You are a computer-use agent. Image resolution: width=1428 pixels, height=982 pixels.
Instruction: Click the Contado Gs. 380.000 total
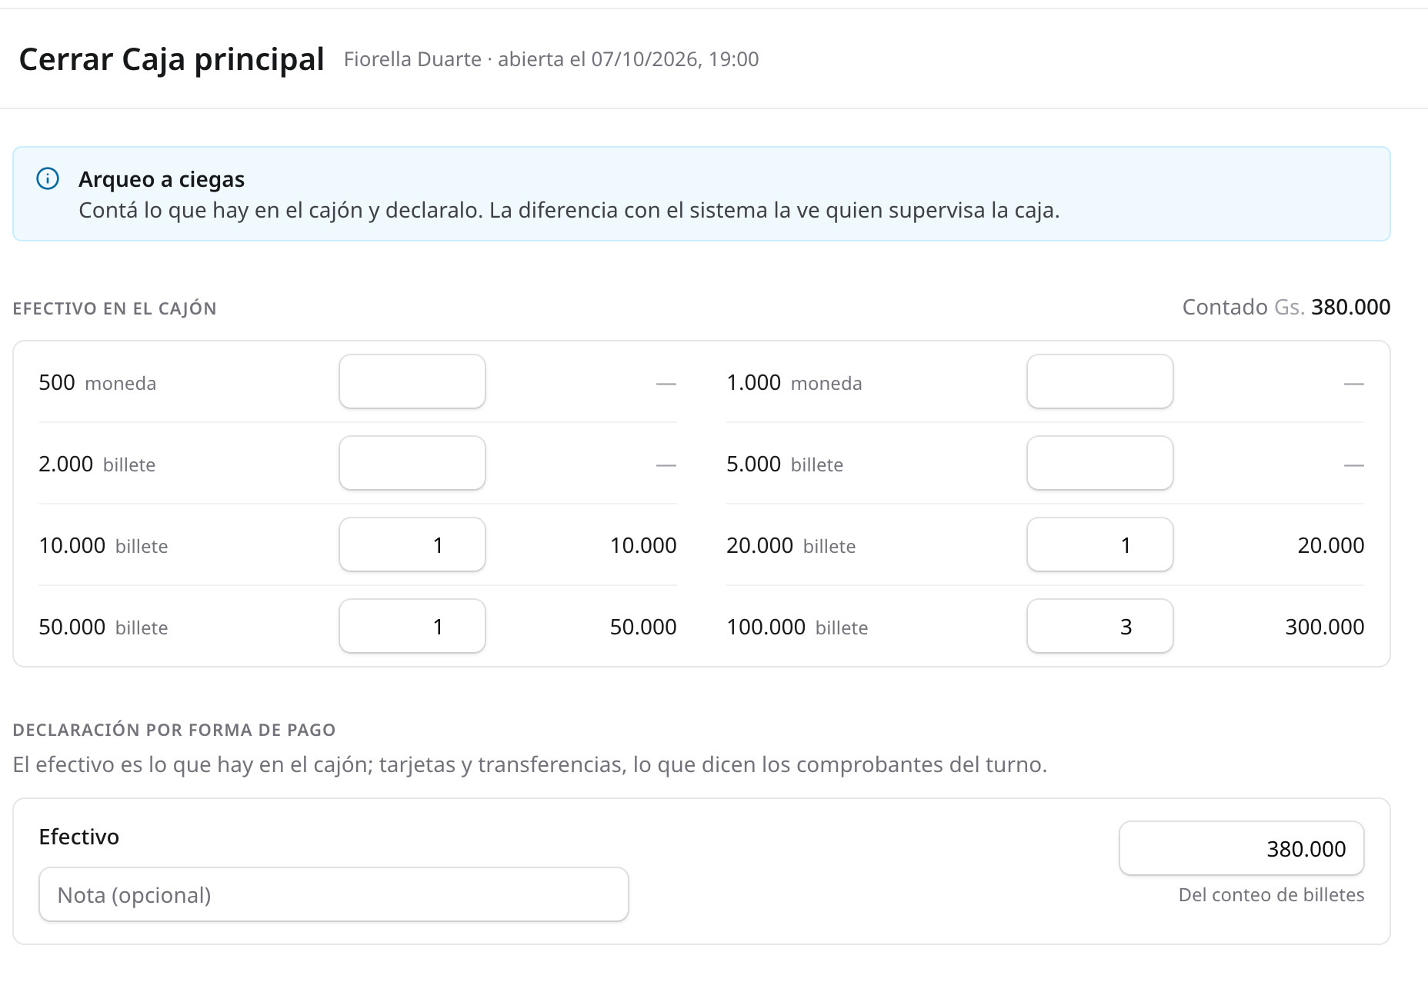point(1286,307)
